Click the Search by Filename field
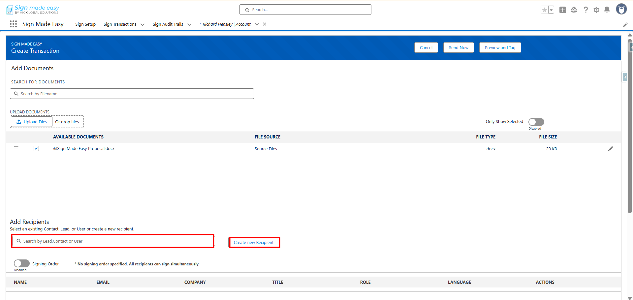Image resolution: width=633 pixels, height=300 pixels. [x=132, y=94]
